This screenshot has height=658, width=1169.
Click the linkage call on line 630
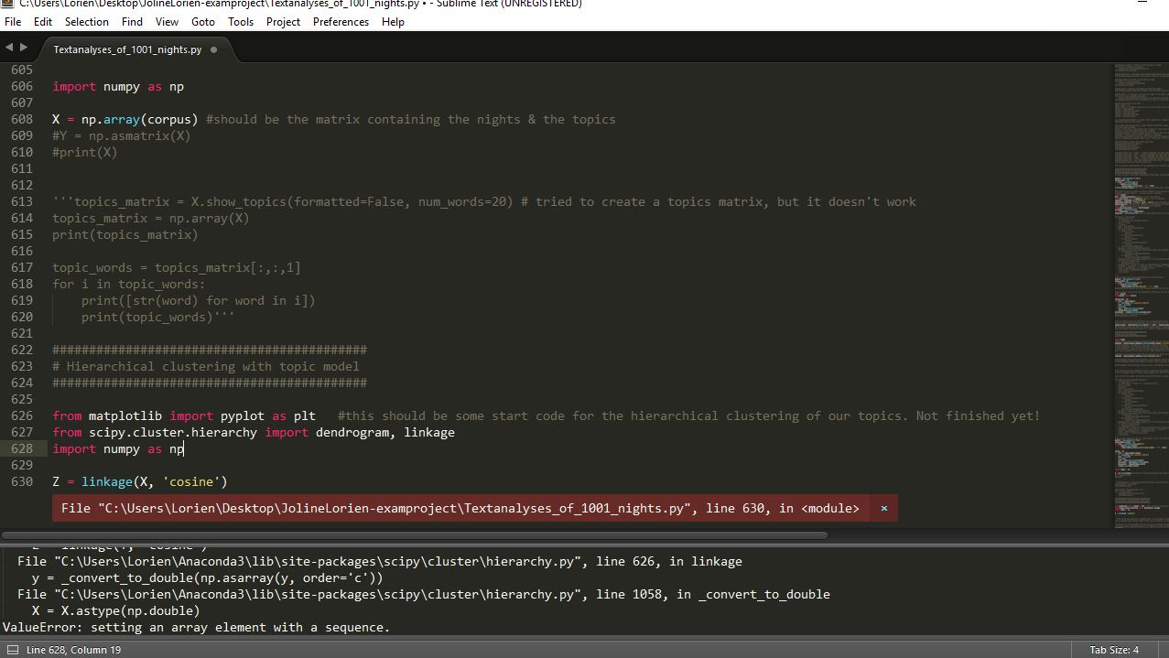(107, 481)
